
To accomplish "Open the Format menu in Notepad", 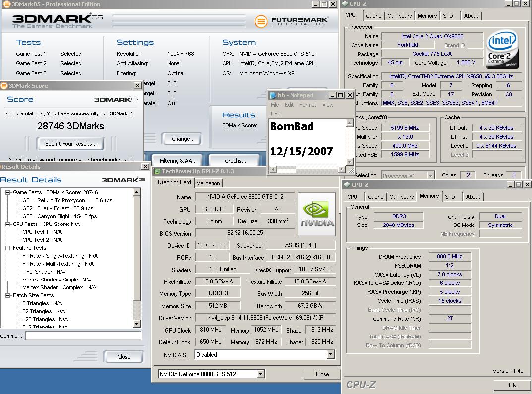I will tap(308, 105).
